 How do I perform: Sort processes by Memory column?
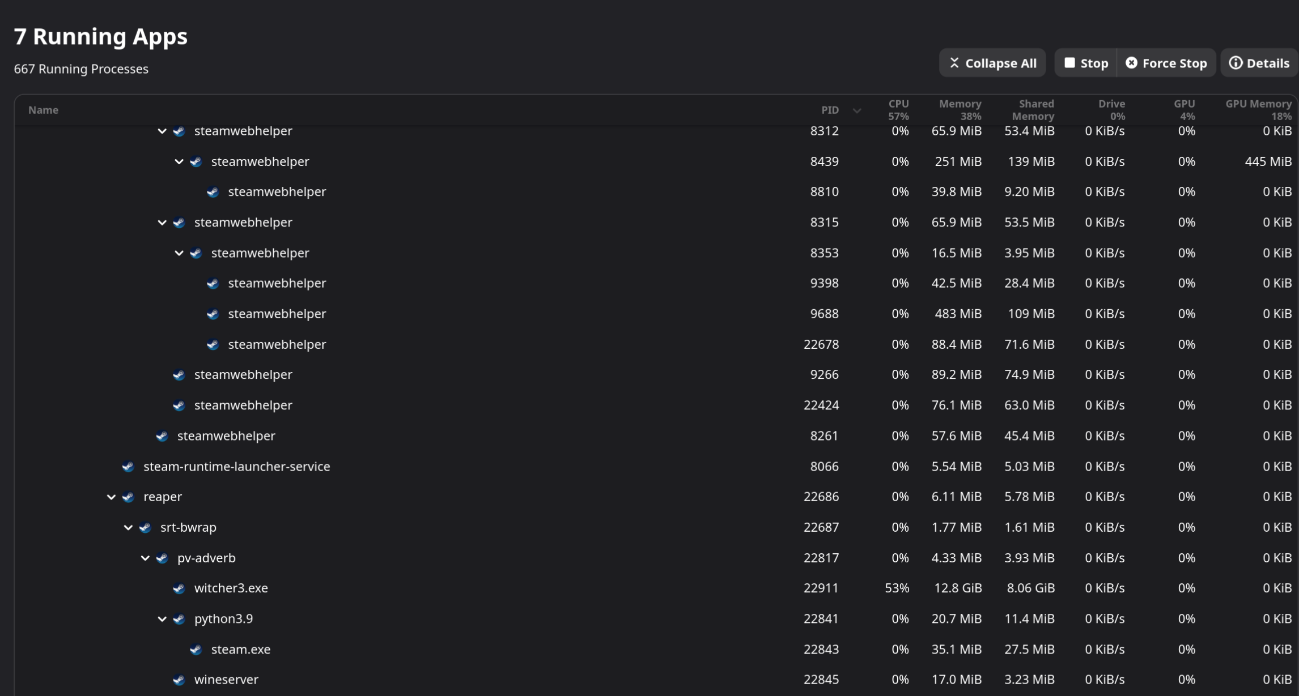point(960,110)
